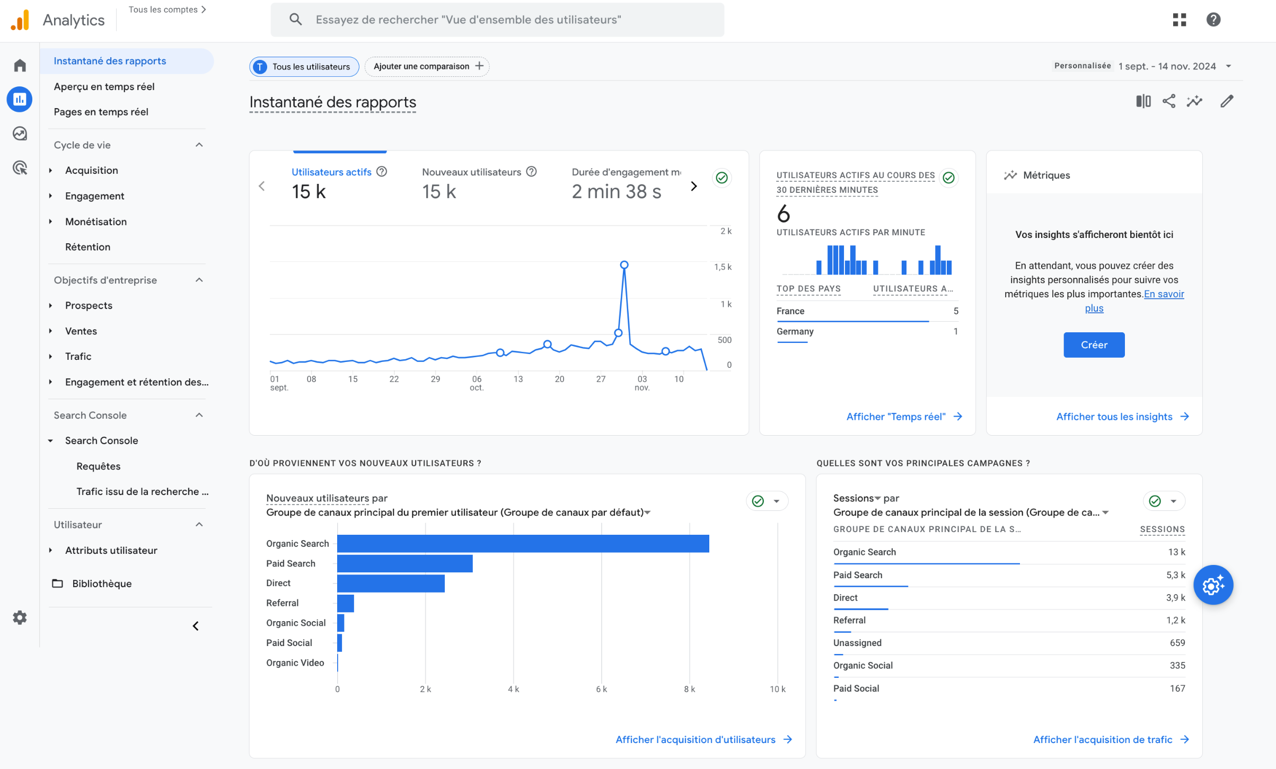Open the blue AI assistant gear button
Screen dimensions: 1276x769
point(1213,585)
